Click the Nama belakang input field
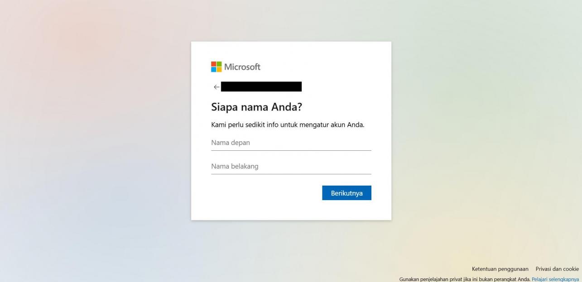Image resolution: width=582 pixels, height=282 pixels. [291, 166]
